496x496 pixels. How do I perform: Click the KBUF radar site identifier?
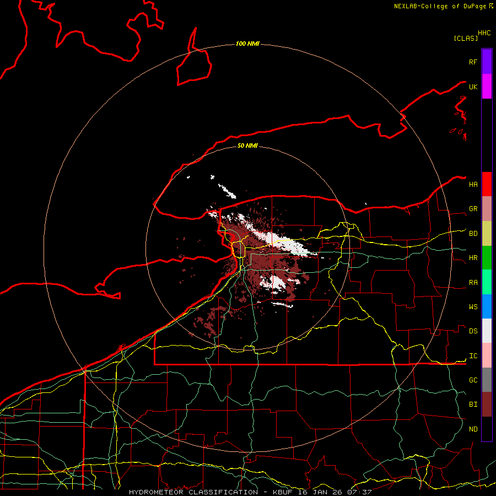[282, 492]
